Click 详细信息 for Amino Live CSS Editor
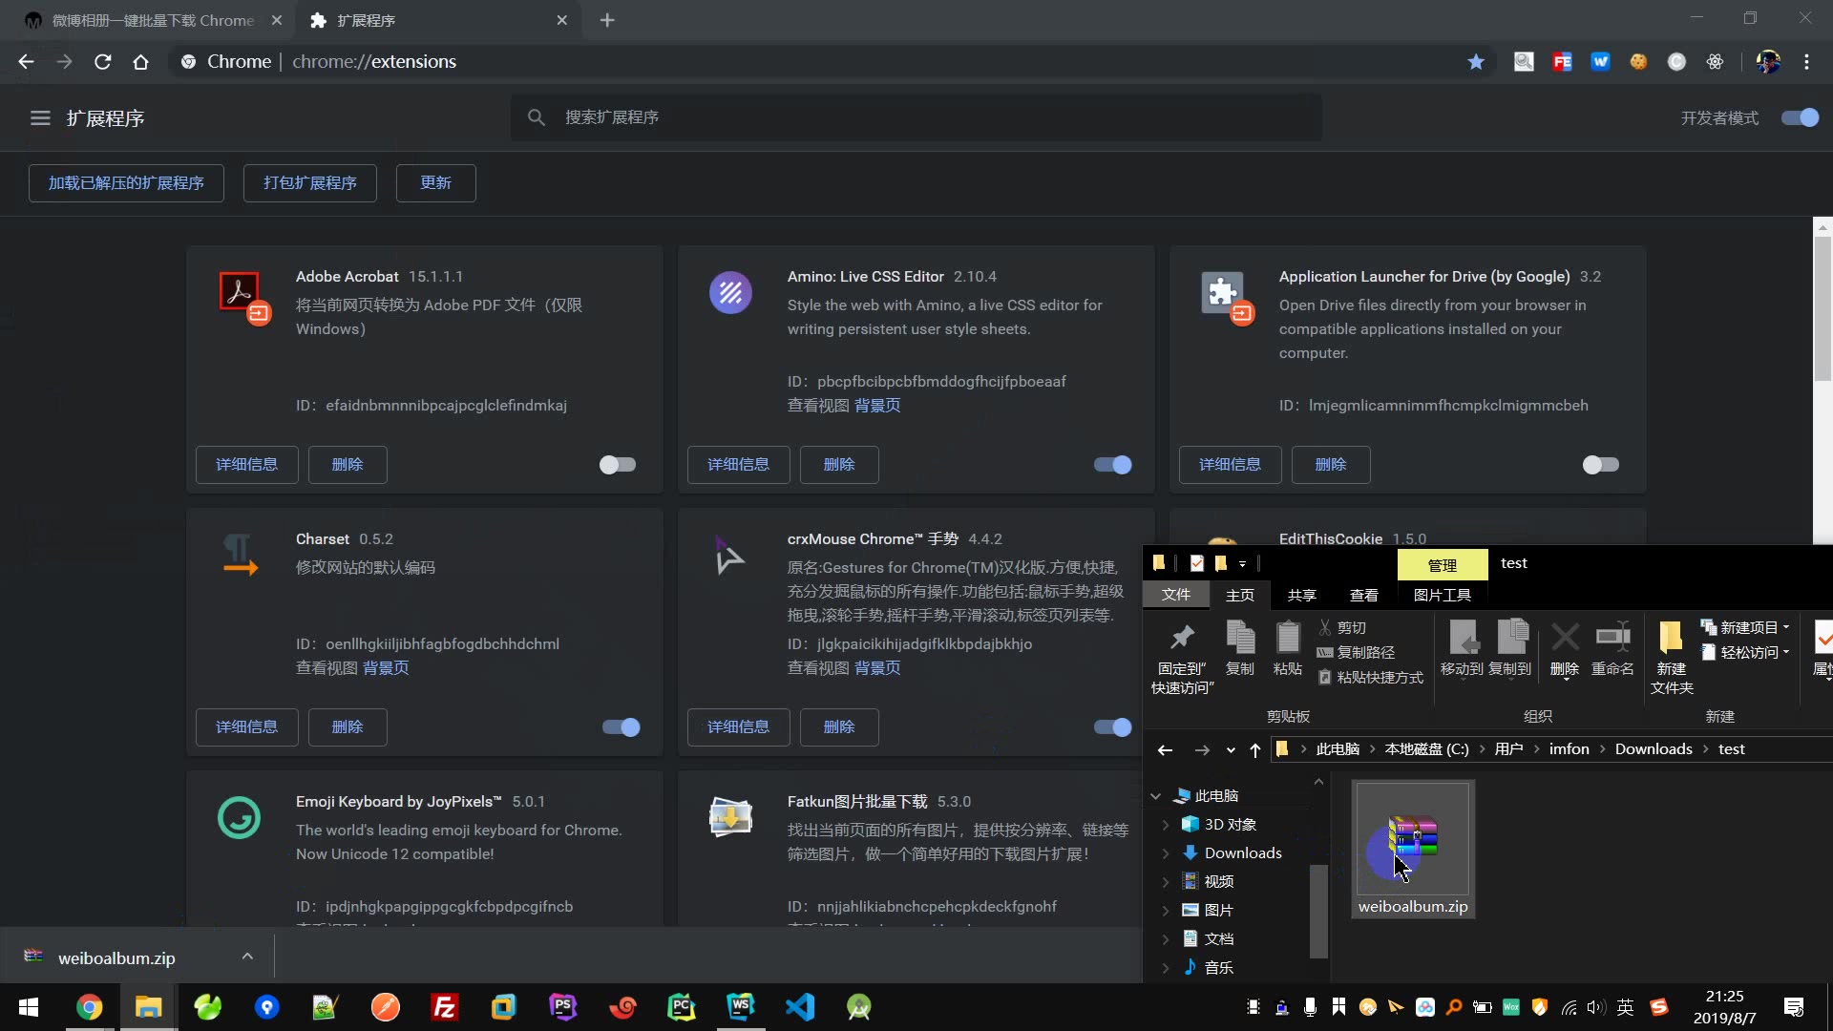 pyautogui.click(x=738, y=463)
